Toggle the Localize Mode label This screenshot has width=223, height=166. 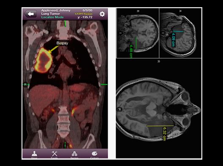point(52,17)
